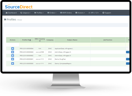Expand the API v 1.0 menu
Viewport: 132px width, 96px height.
coord(94,13)
